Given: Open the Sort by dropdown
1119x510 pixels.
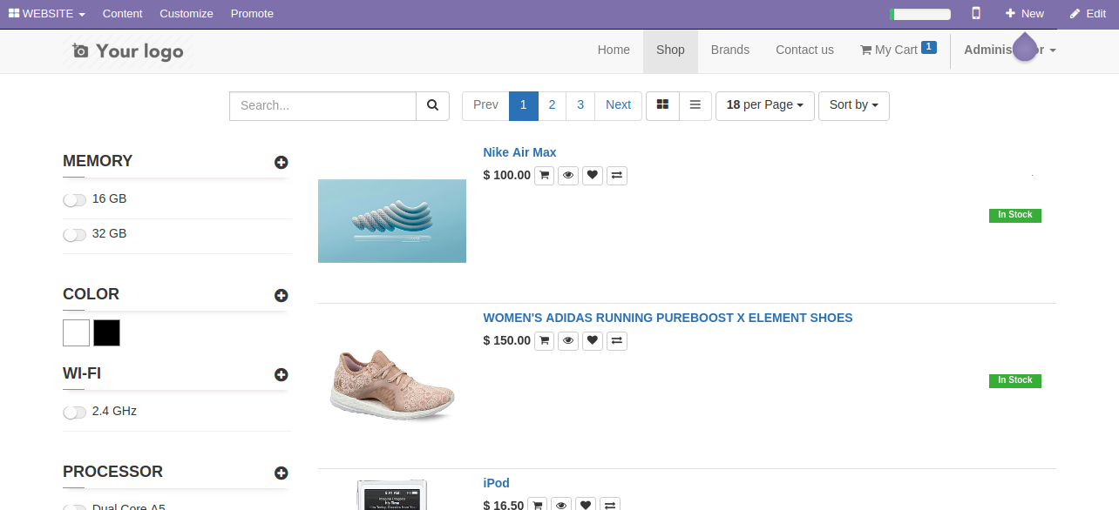Looking at the screenshot, I should pyautogui.click(x=853, y=105).
